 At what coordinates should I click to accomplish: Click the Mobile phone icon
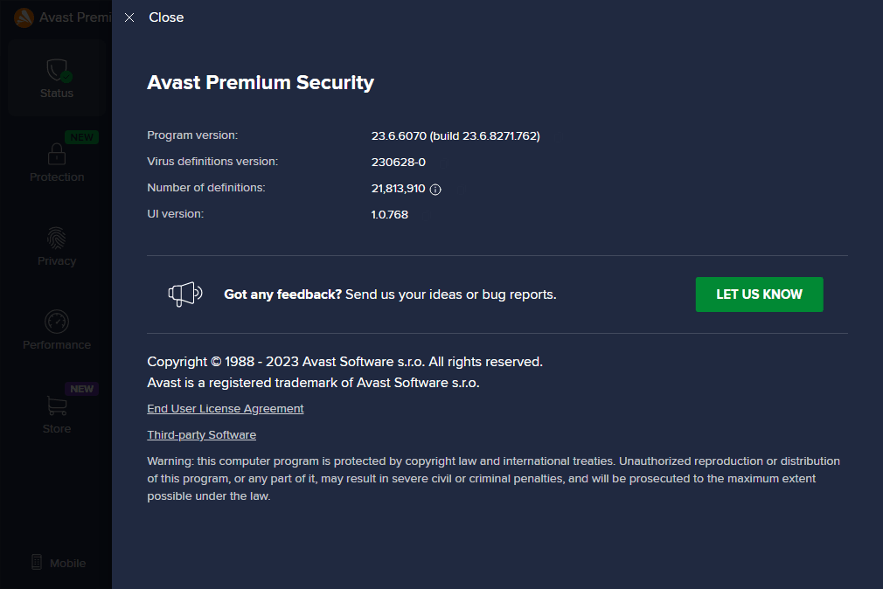point(37,562)
